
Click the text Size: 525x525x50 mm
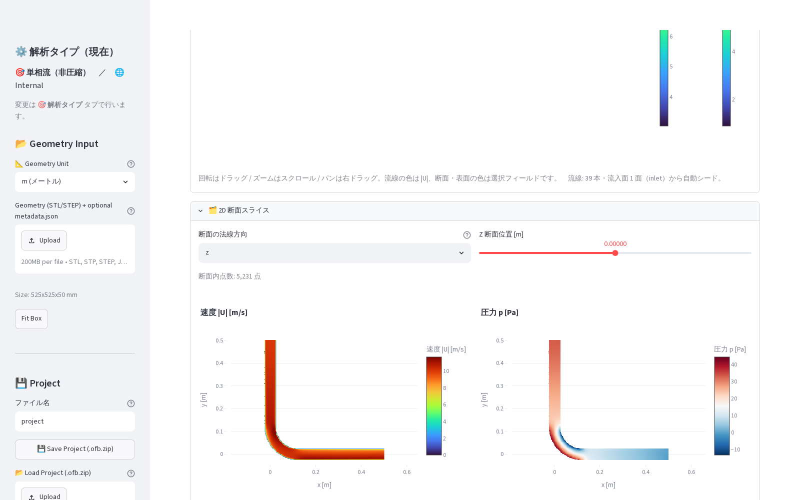[46, 295]
